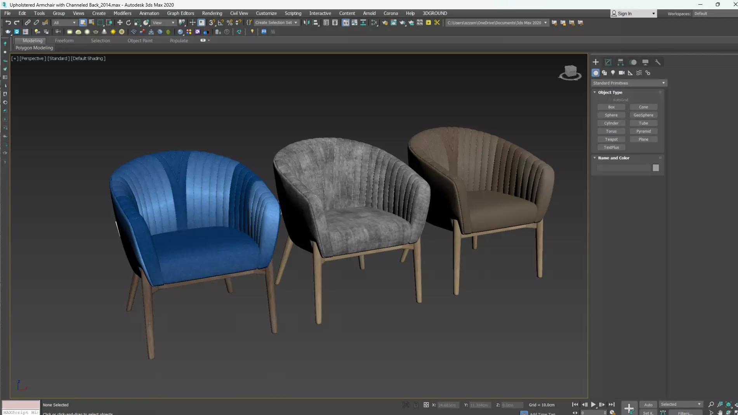
Task: Open the Sign In dropdown
Action: (x=634, y=14)
